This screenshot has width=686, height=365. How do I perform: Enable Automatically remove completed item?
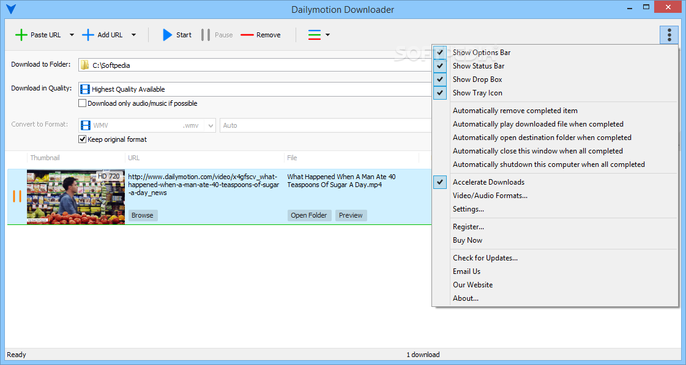point(555,111)
